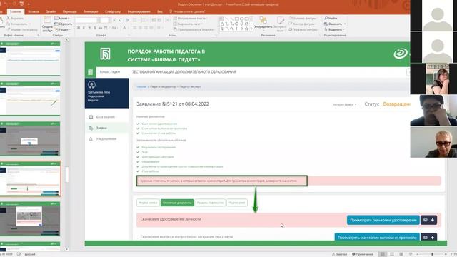This screenshot has height=257, width=457.
Task: Click Преобразовать в SmartArt button
Action: 194,29
